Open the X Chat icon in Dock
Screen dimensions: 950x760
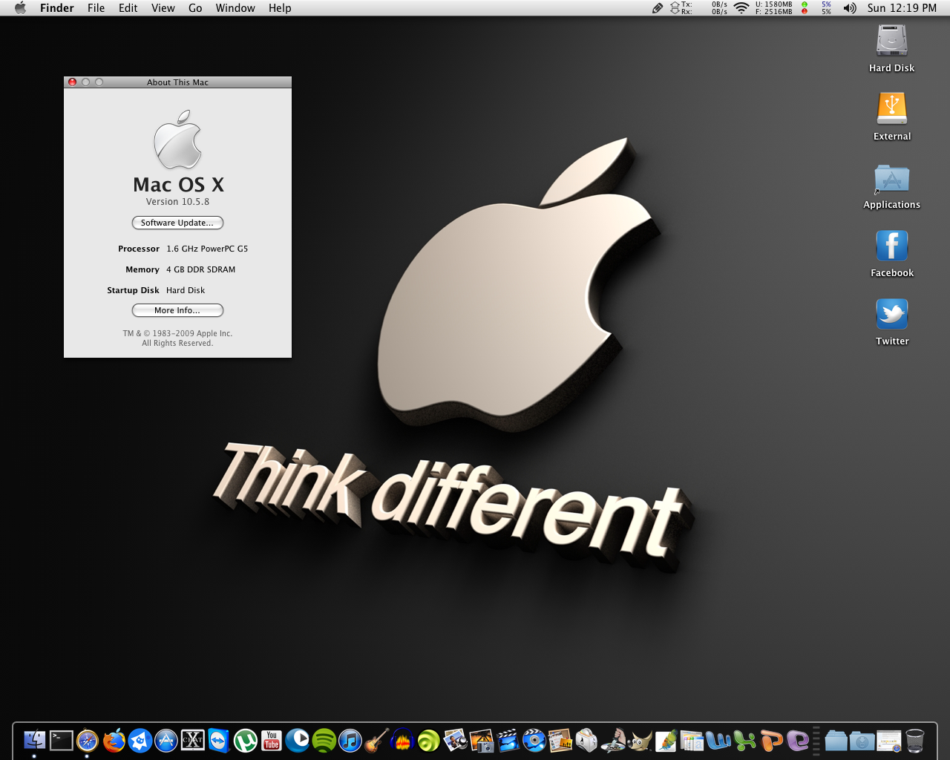click(192, 740)
